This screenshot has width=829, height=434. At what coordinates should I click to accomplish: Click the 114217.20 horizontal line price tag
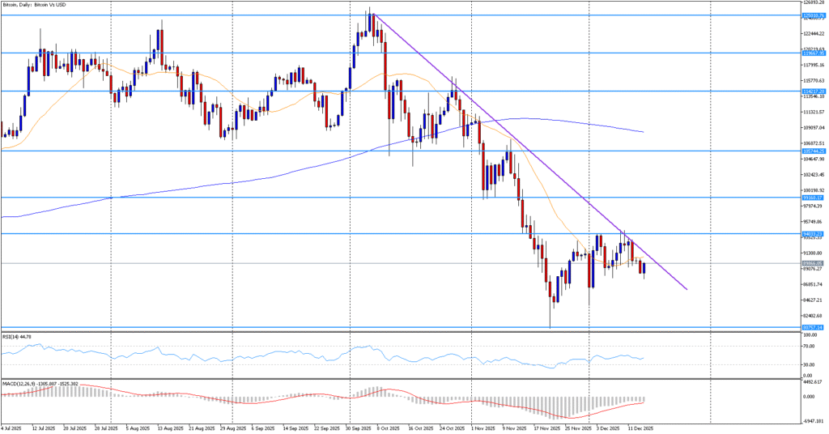coord(813,91)
